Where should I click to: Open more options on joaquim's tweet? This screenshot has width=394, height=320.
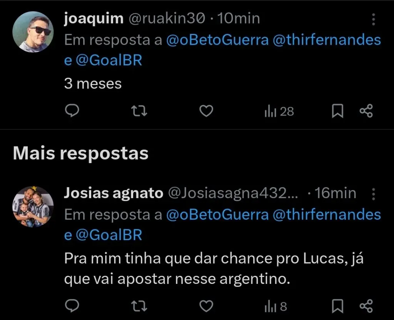click(x=373, y=20)
